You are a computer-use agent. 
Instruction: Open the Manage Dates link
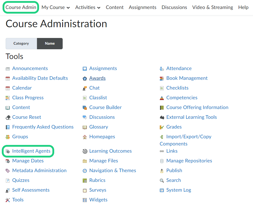28,161
